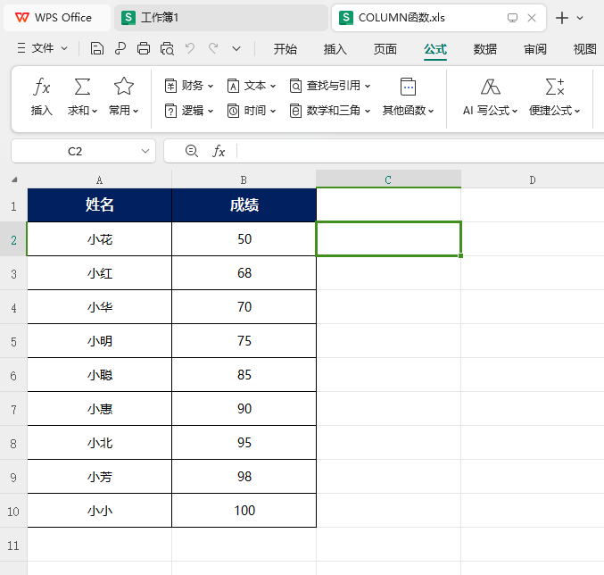This screenshot has width=604, height=575.
Task: Click the export-to-PDF icon next to Save
Action: tap(120, 49)
